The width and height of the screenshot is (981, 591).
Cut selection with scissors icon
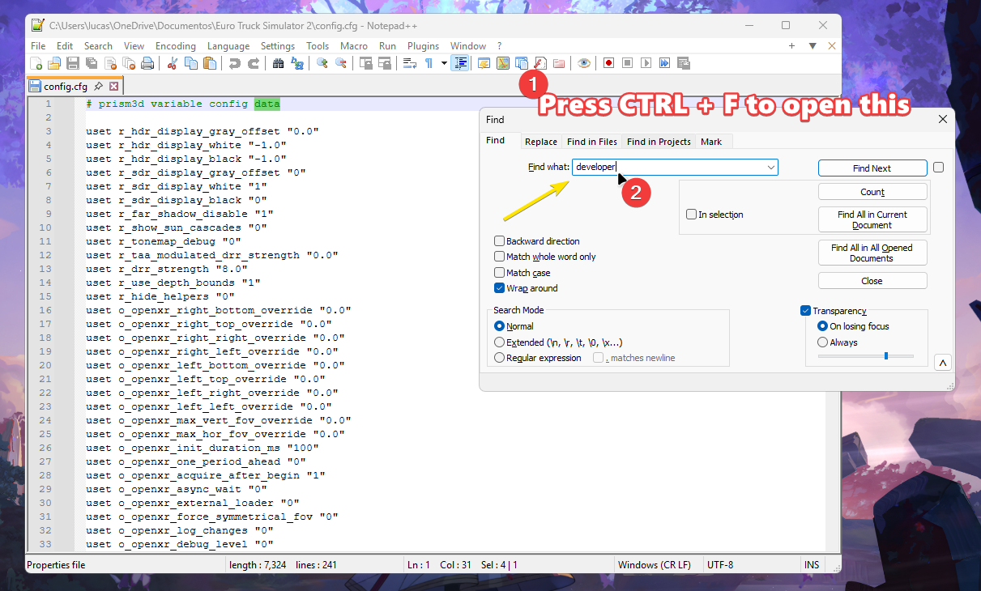173,63
